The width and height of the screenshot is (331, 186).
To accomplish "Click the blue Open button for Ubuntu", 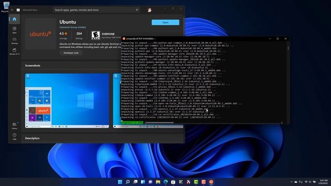I will (x=165, y=22).
